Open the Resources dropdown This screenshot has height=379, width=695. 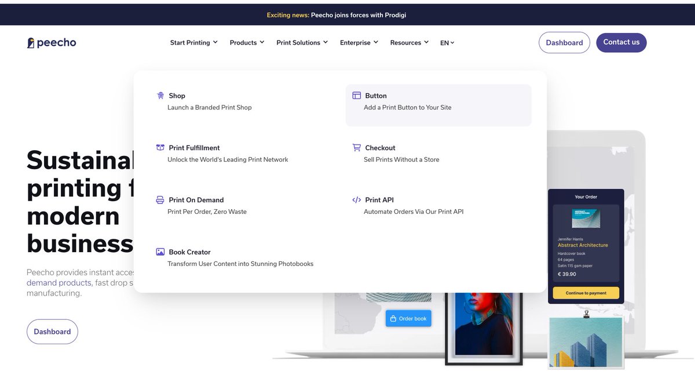coord(409,43)
